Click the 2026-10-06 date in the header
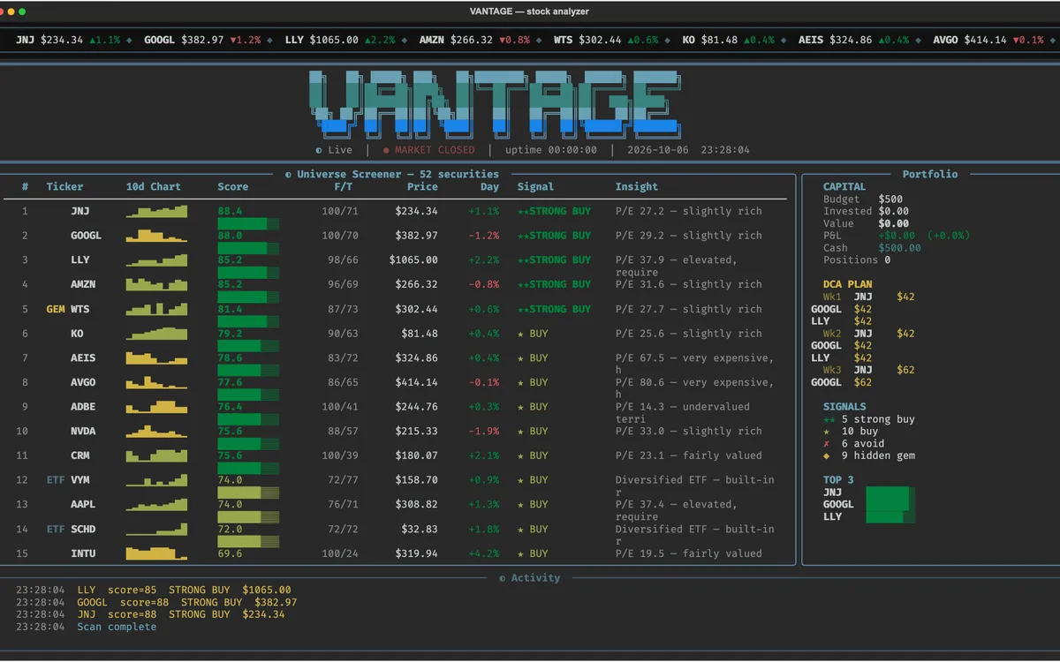This screenshot has height=662, width=1060. tap(658, 150)
